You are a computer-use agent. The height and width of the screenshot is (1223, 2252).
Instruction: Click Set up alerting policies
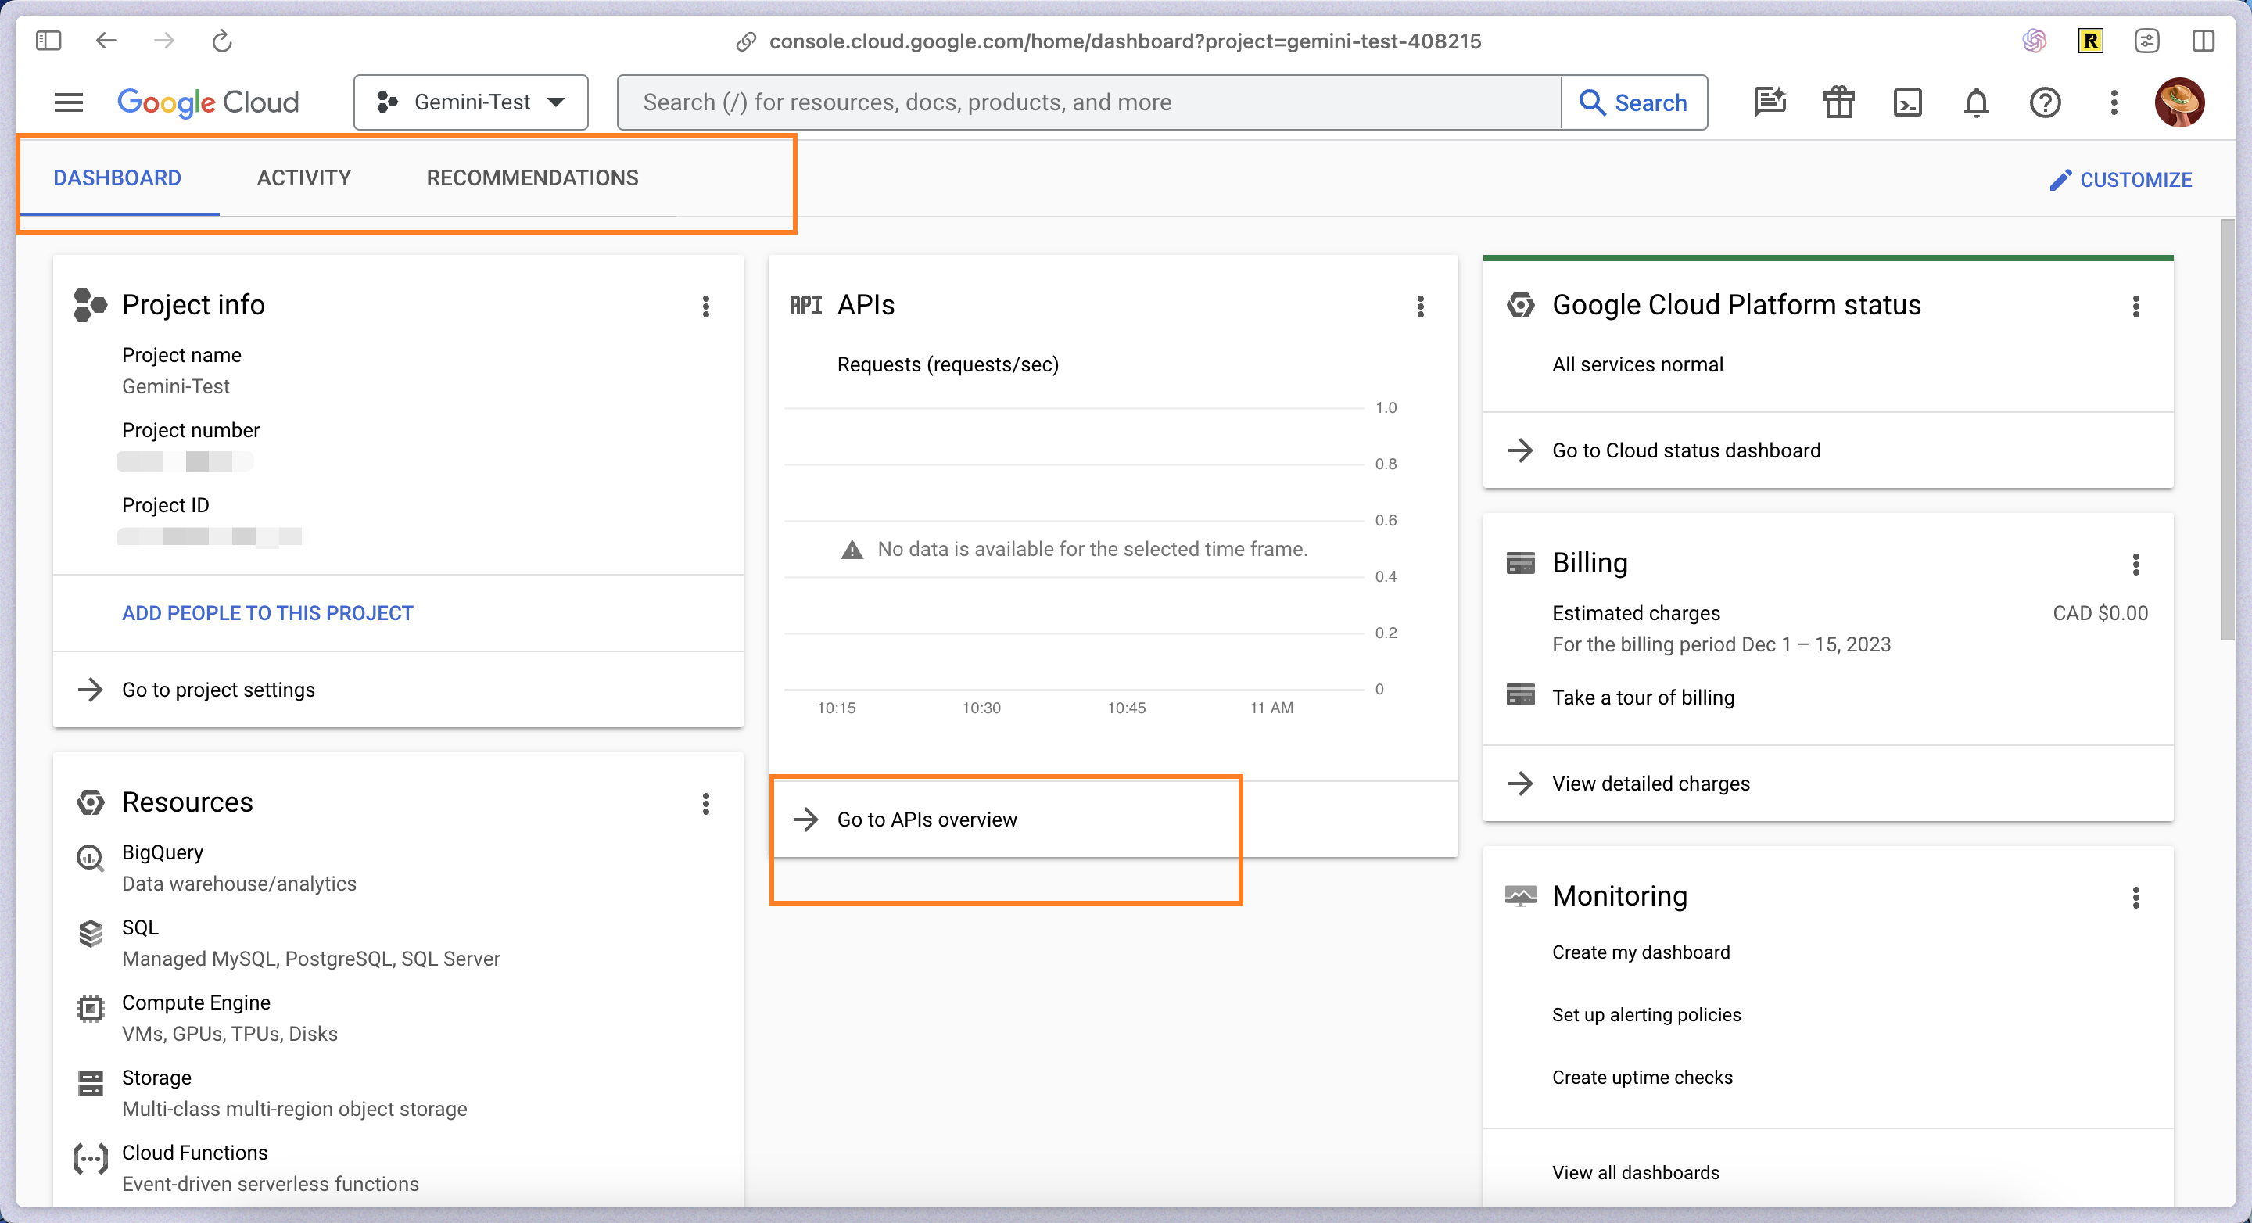click(1646, 1014)
